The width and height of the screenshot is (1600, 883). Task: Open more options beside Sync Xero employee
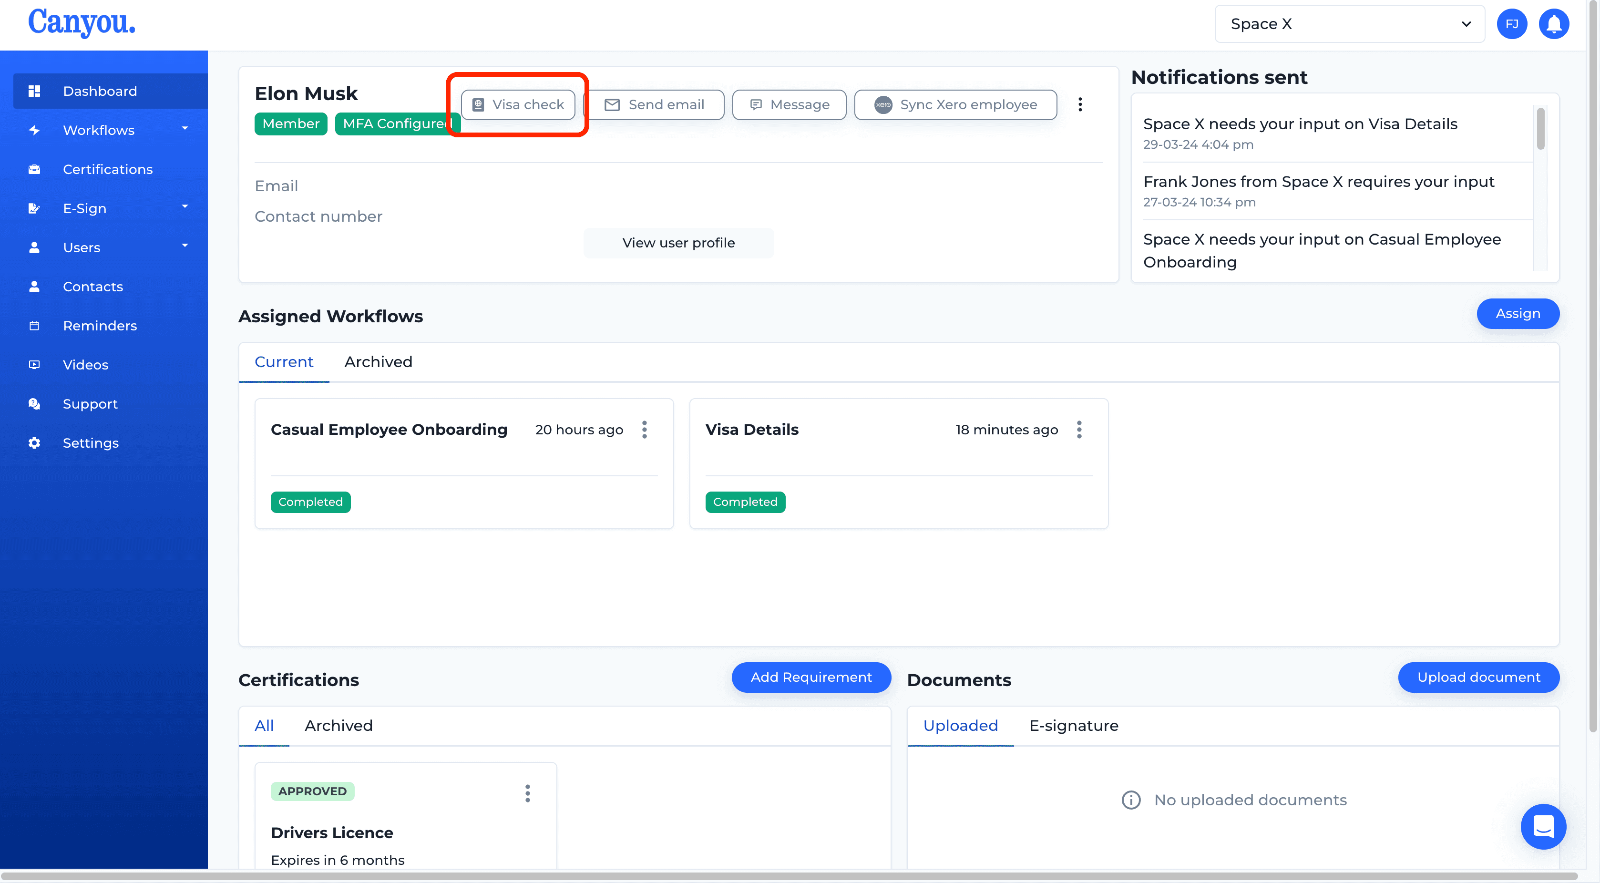[1080, 104]
